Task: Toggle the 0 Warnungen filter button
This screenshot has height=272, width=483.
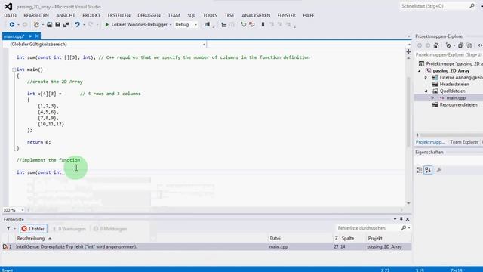Action: click(x=69, y=229)
